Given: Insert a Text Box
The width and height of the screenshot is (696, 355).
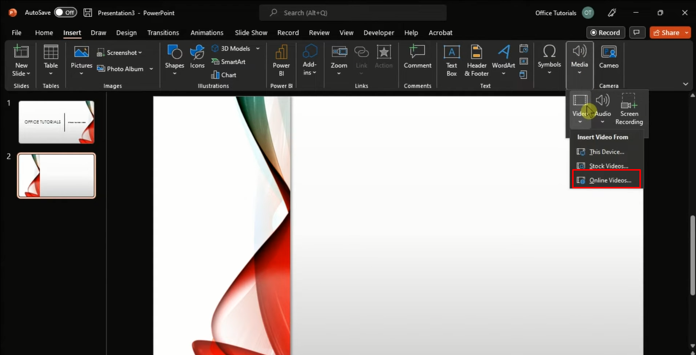Looking at the screenshot, I should 451,60.
